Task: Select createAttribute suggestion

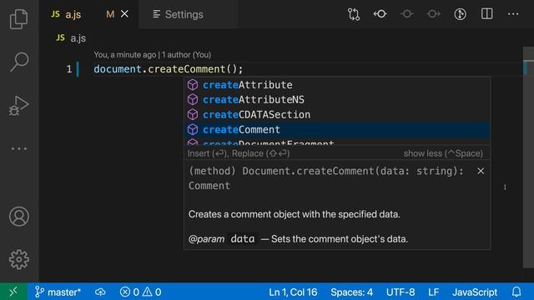Action: 337,85
